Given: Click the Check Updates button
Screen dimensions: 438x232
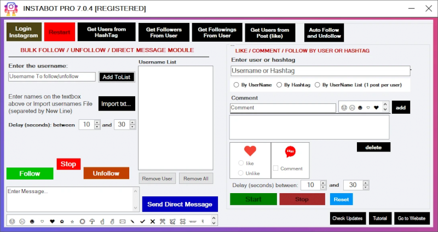Looking at the screenshot, I should coord(347,218).
